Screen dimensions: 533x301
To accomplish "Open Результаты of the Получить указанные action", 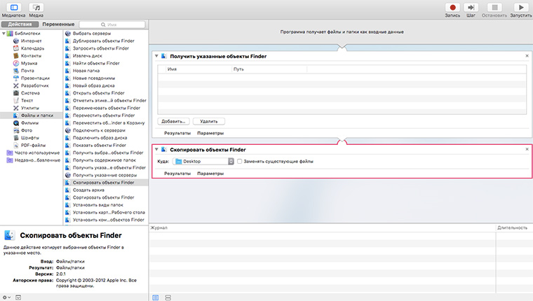I will point(177,133).
